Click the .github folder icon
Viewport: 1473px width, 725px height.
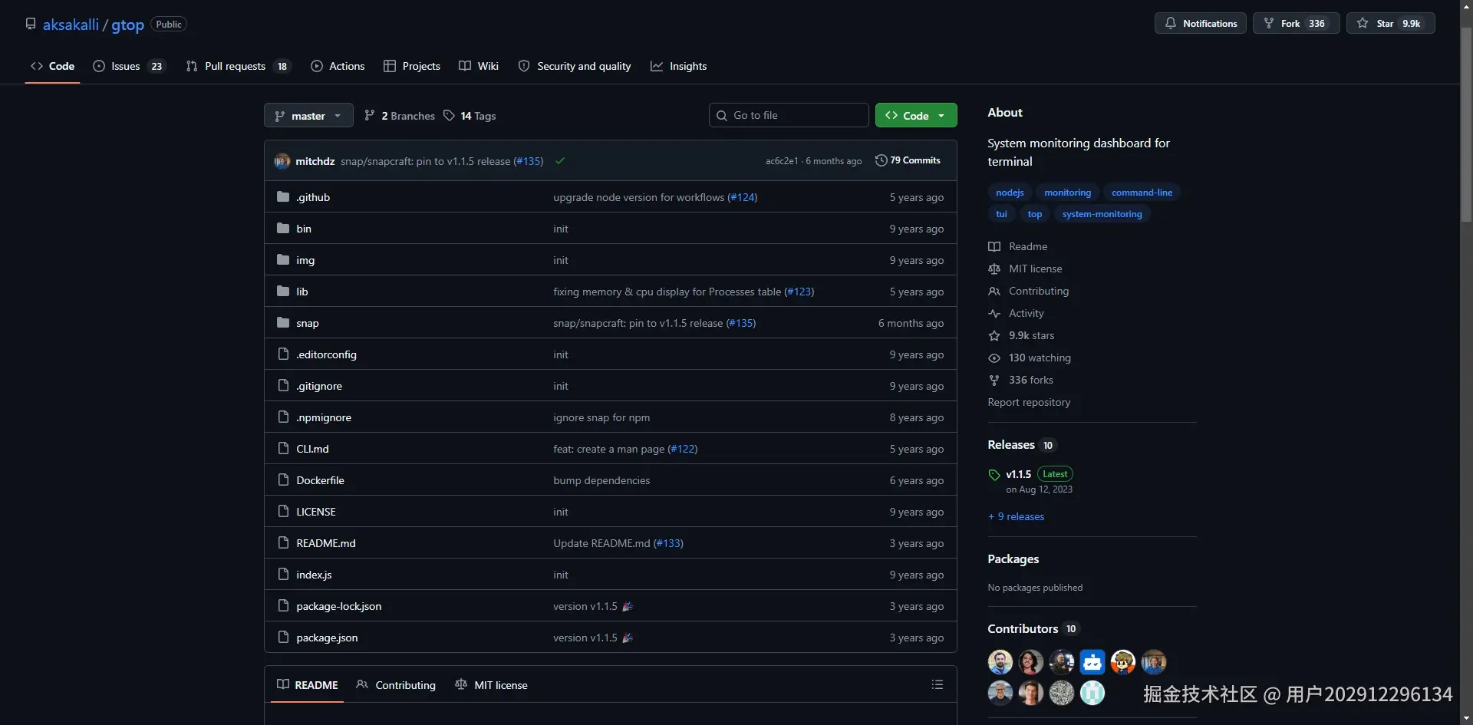point(283,197)
